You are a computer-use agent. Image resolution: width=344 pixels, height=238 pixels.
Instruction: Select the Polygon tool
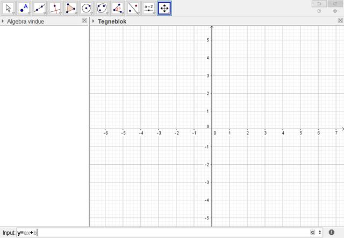coord(70,8)
